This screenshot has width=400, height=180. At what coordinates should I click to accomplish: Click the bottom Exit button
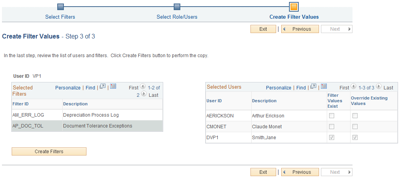(263, 172)
